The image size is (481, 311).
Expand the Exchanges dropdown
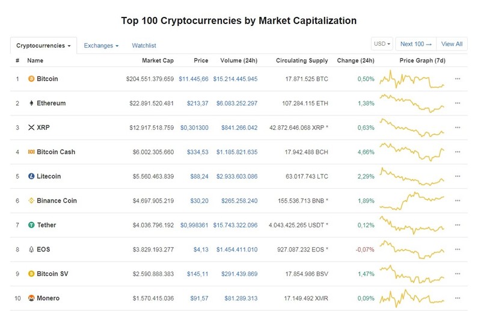(x=101, y=46)
